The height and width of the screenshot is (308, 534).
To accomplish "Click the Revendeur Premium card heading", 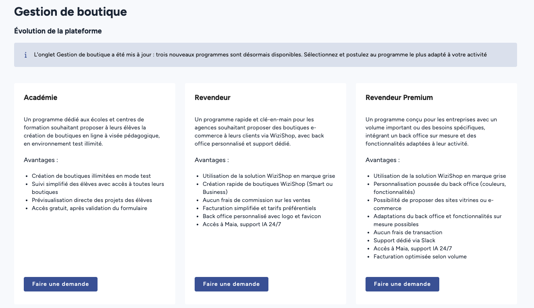I will [x=399, y=98].
